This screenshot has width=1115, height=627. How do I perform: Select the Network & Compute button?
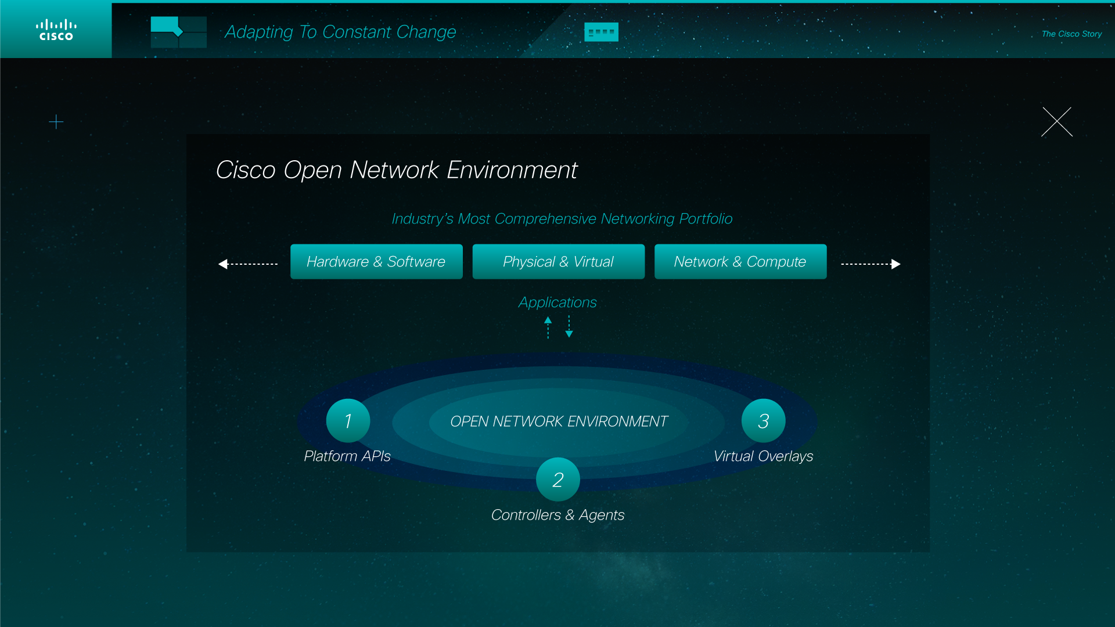click(740, 262)
